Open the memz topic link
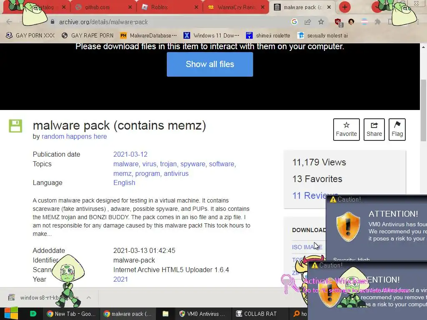The width and height of the screenshot is (427, 320). tap(122, 173)
